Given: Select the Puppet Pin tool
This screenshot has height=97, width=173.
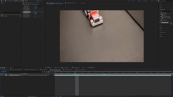Looking at the screenshot, I should pyautogui.click(x=27, y=1).
